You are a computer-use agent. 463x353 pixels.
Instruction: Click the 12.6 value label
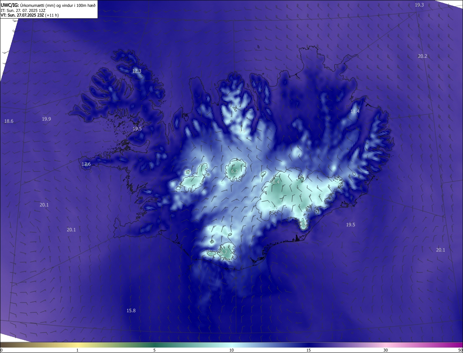click(86, 164)
